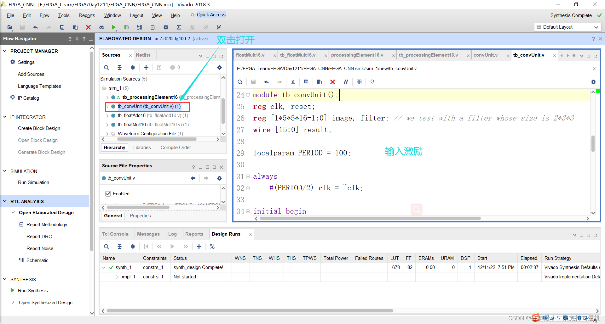The width and height of the screenshot is (605, 324).
Task: Switch to Netlist tab
Action: click(x=143, y=55)
